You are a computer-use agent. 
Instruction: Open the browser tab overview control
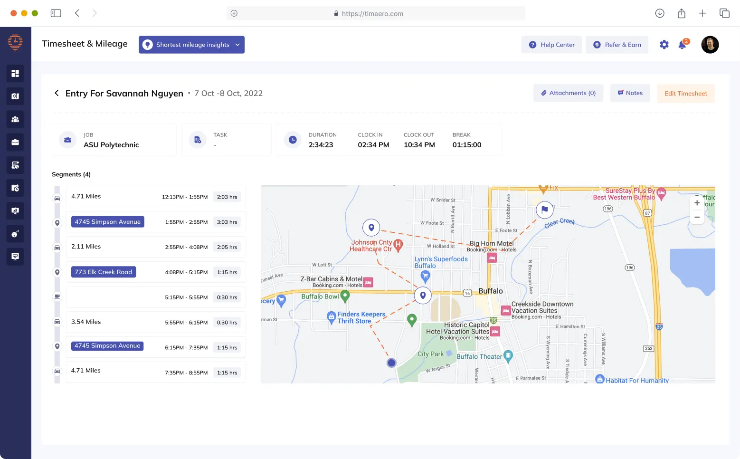coord(724,13)
